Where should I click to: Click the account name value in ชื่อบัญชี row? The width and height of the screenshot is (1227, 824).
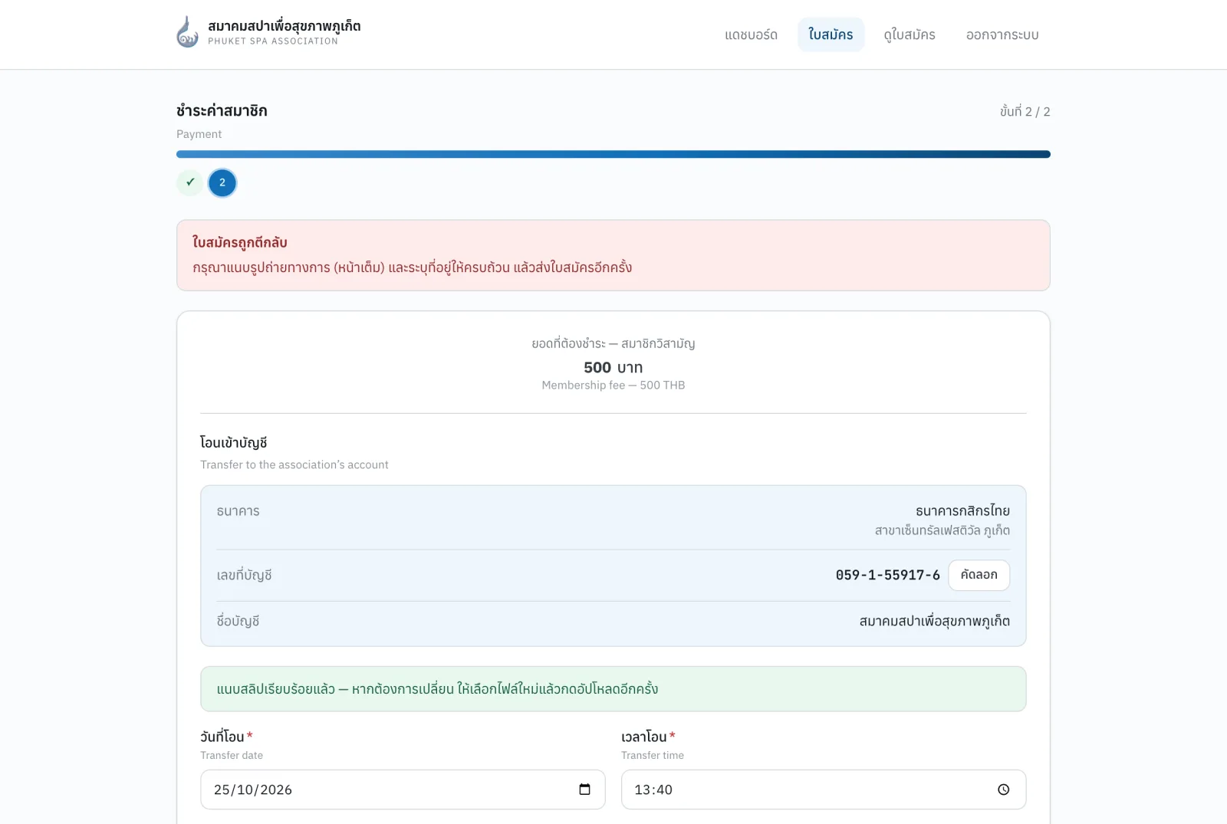(x=934, y=621)
